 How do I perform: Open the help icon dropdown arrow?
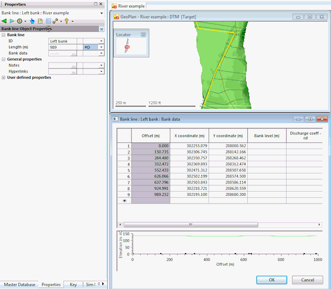(x=72, y=21)
